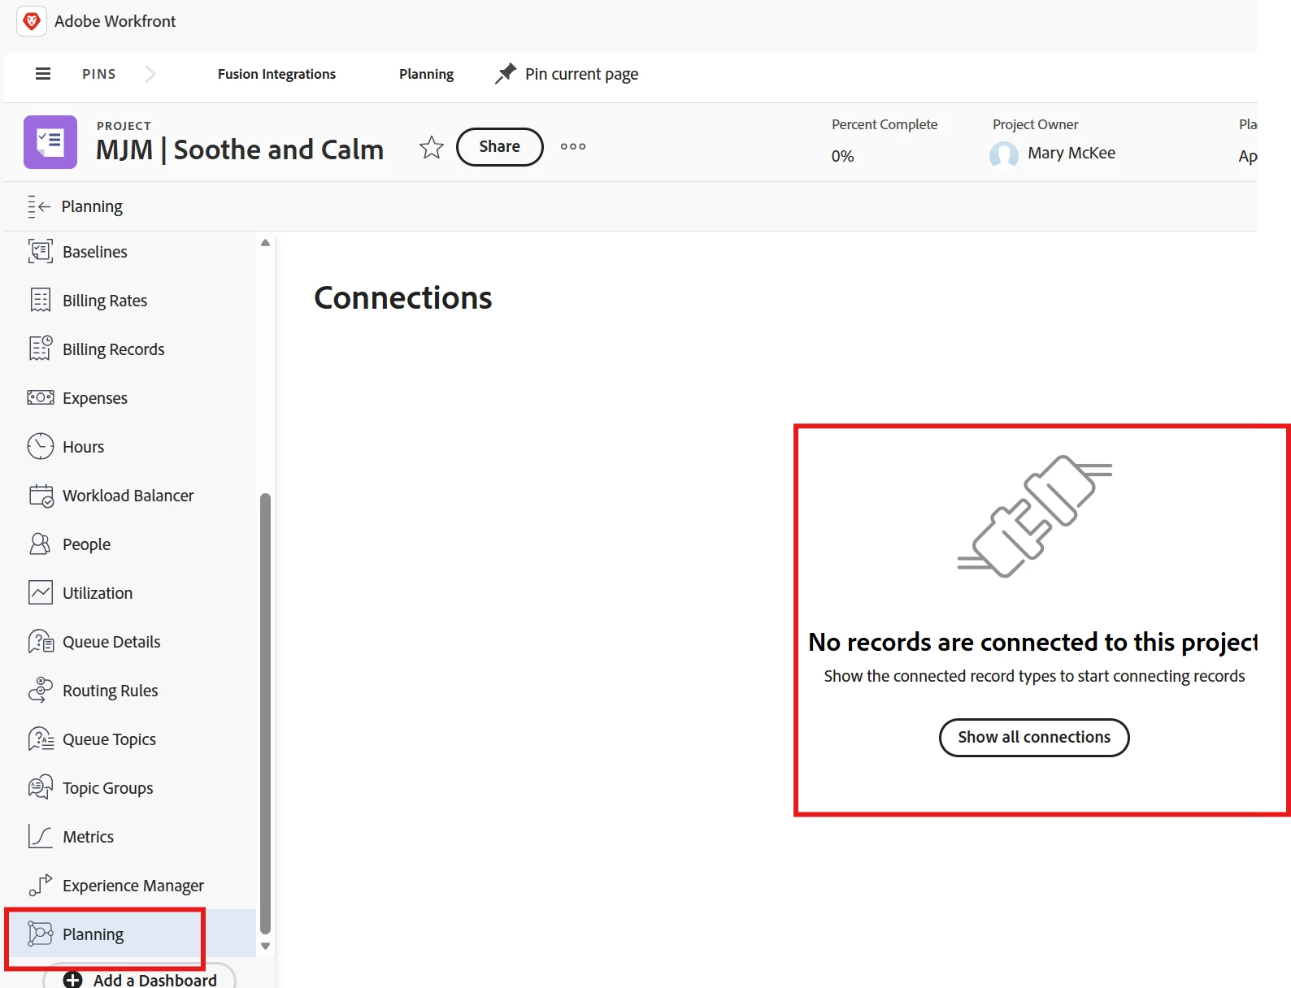Screen dimensions: 1291x988
Task: Click the plug connection illustration
Action: click(1035, 516)
